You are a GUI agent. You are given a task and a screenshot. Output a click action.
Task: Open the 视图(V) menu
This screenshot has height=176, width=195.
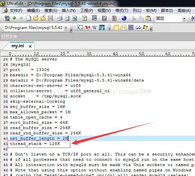[104, 11]
